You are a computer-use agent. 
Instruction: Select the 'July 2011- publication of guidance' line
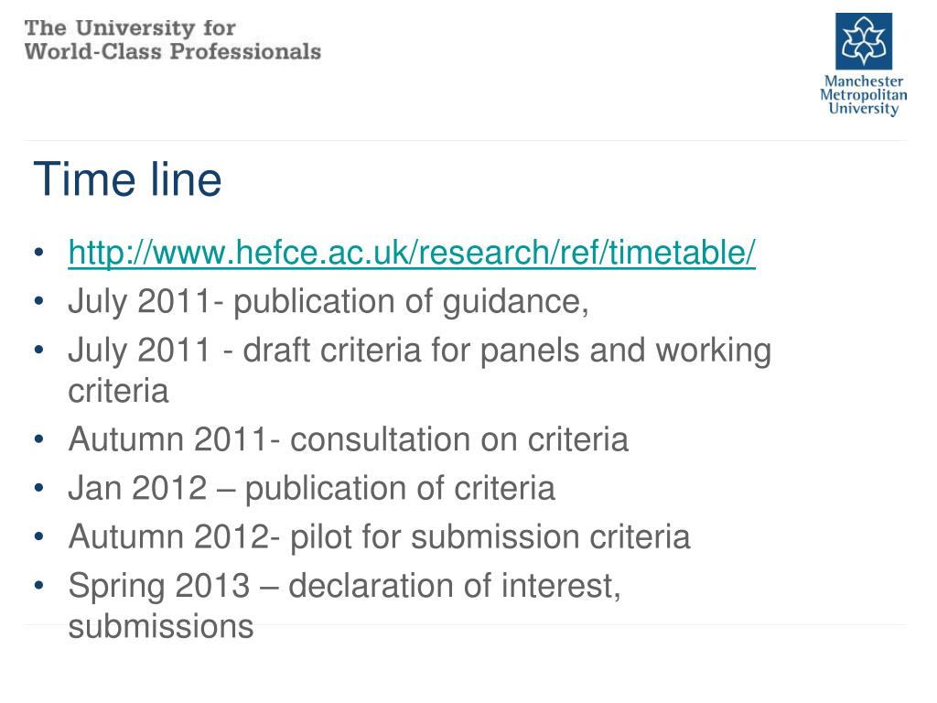(x=328, y=301)
